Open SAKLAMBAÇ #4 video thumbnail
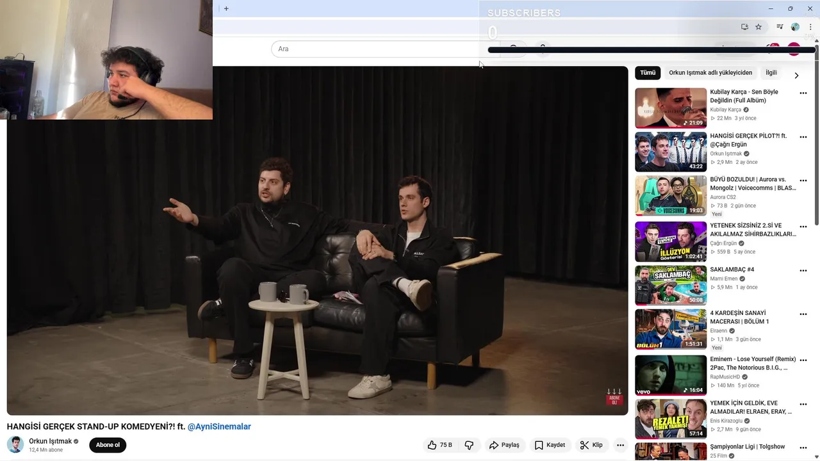Viewport: 820px width, 461px height. click(x=671, y=285)
